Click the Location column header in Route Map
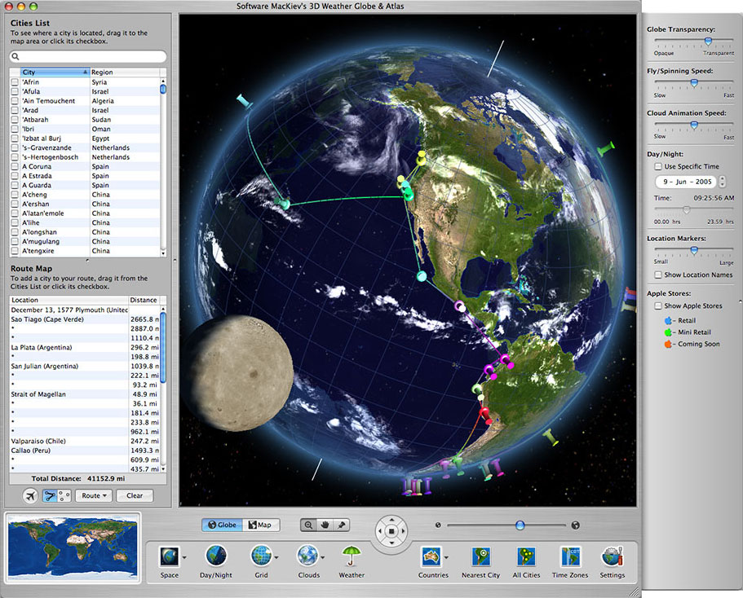This screenshot has height=598, width=743. 69,300
